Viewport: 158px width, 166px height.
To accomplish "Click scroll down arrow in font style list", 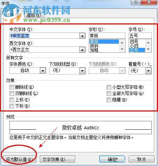I will click(122, 49).
